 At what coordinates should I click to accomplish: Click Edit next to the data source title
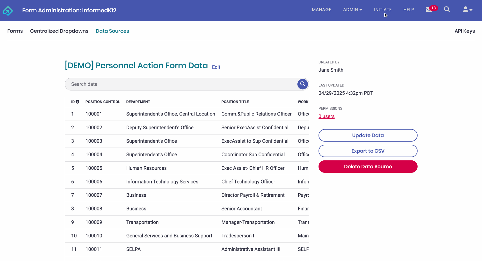point(216,67)
